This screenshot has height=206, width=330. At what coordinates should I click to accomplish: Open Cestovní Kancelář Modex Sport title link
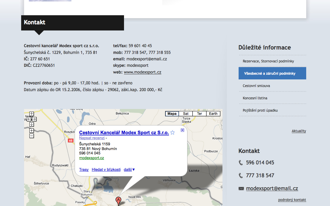[124, 132]
